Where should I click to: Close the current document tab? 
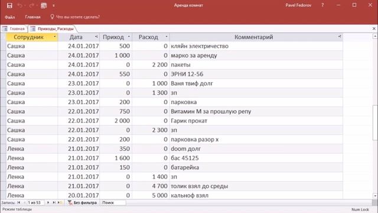(x=374, y=29)
